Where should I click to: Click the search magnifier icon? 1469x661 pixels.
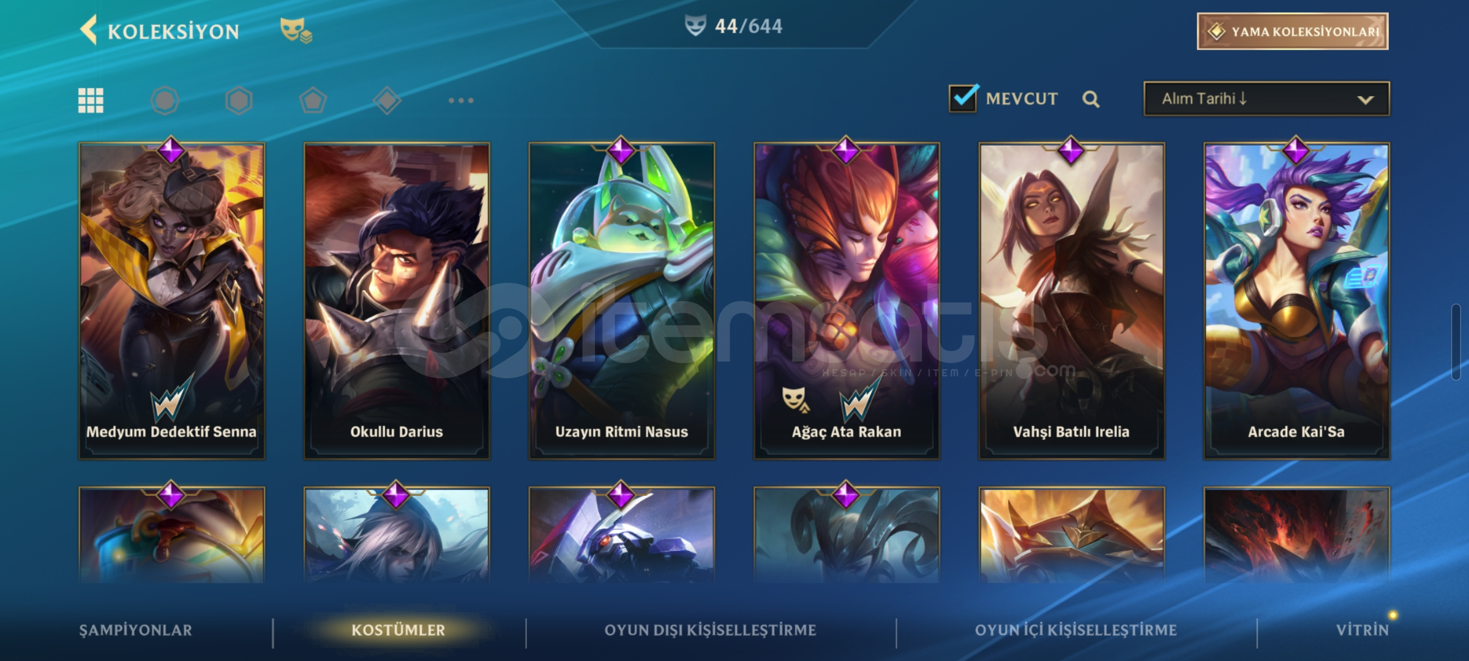tap(1091, 99)
